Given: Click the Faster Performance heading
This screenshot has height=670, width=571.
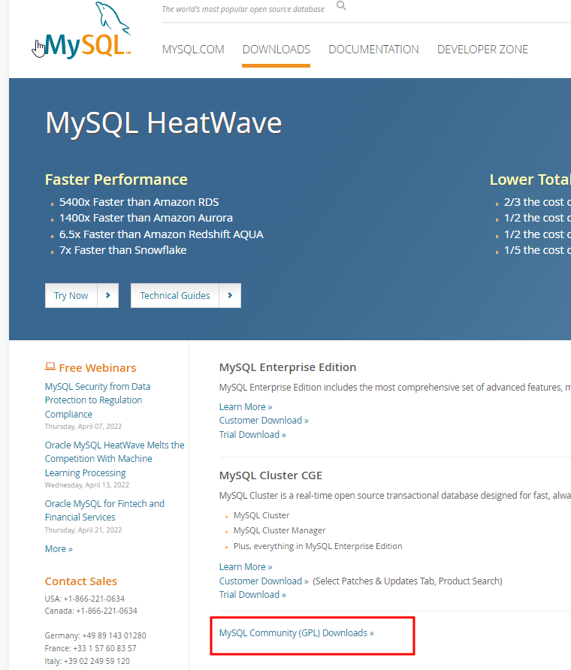Looking at the screenshot, I should click(116, 180).
